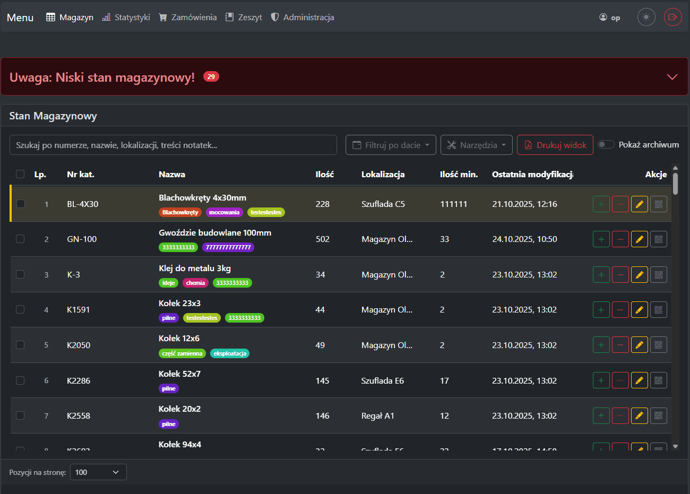690x494 pixels.
Task: Edit the Klej do metalu 3kg item
Action: point(639,275)
